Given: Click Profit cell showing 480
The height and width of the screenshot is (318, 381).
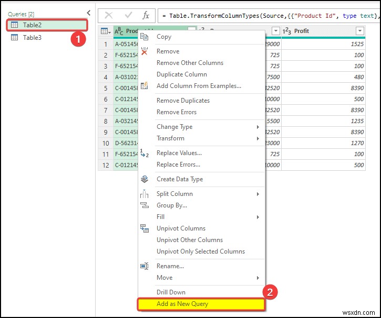Looking at the screenshot, I should [323, 77].
